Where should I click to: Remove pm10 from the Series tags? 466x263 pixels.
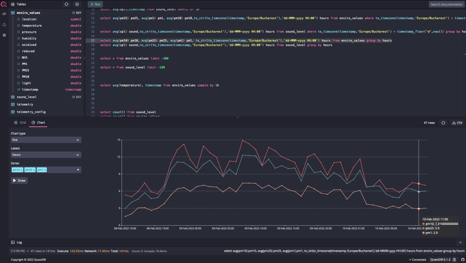coord(21,169)
